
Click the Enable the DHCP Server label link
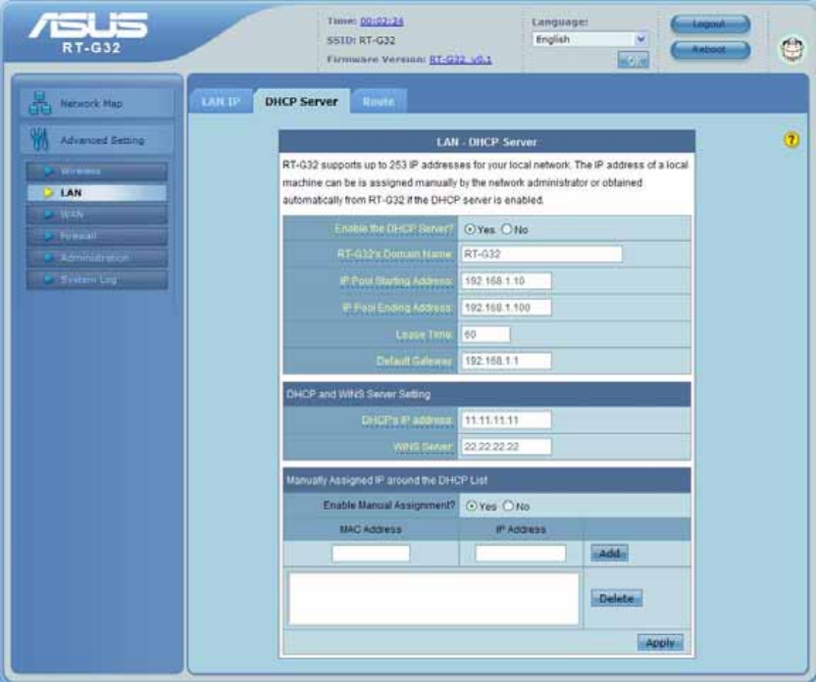(393, 228)
